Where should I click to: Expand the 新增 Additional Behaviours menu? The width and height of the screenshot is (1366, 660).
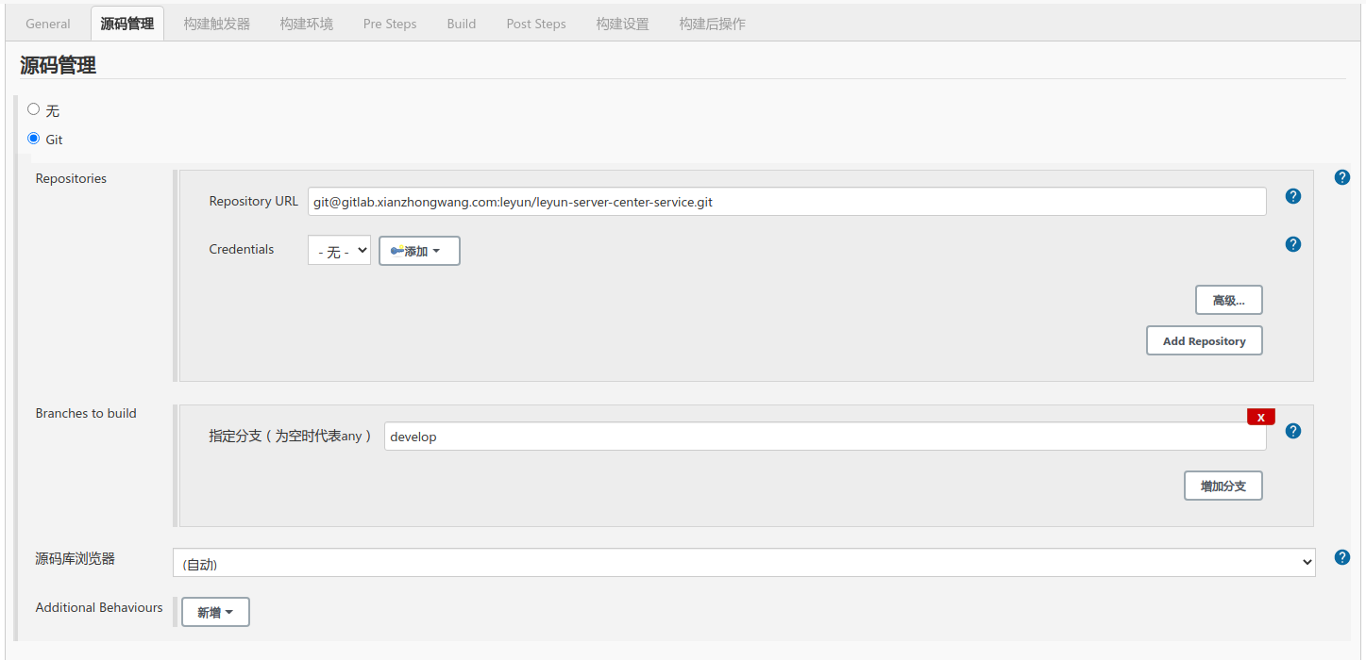tap(215, 612)
